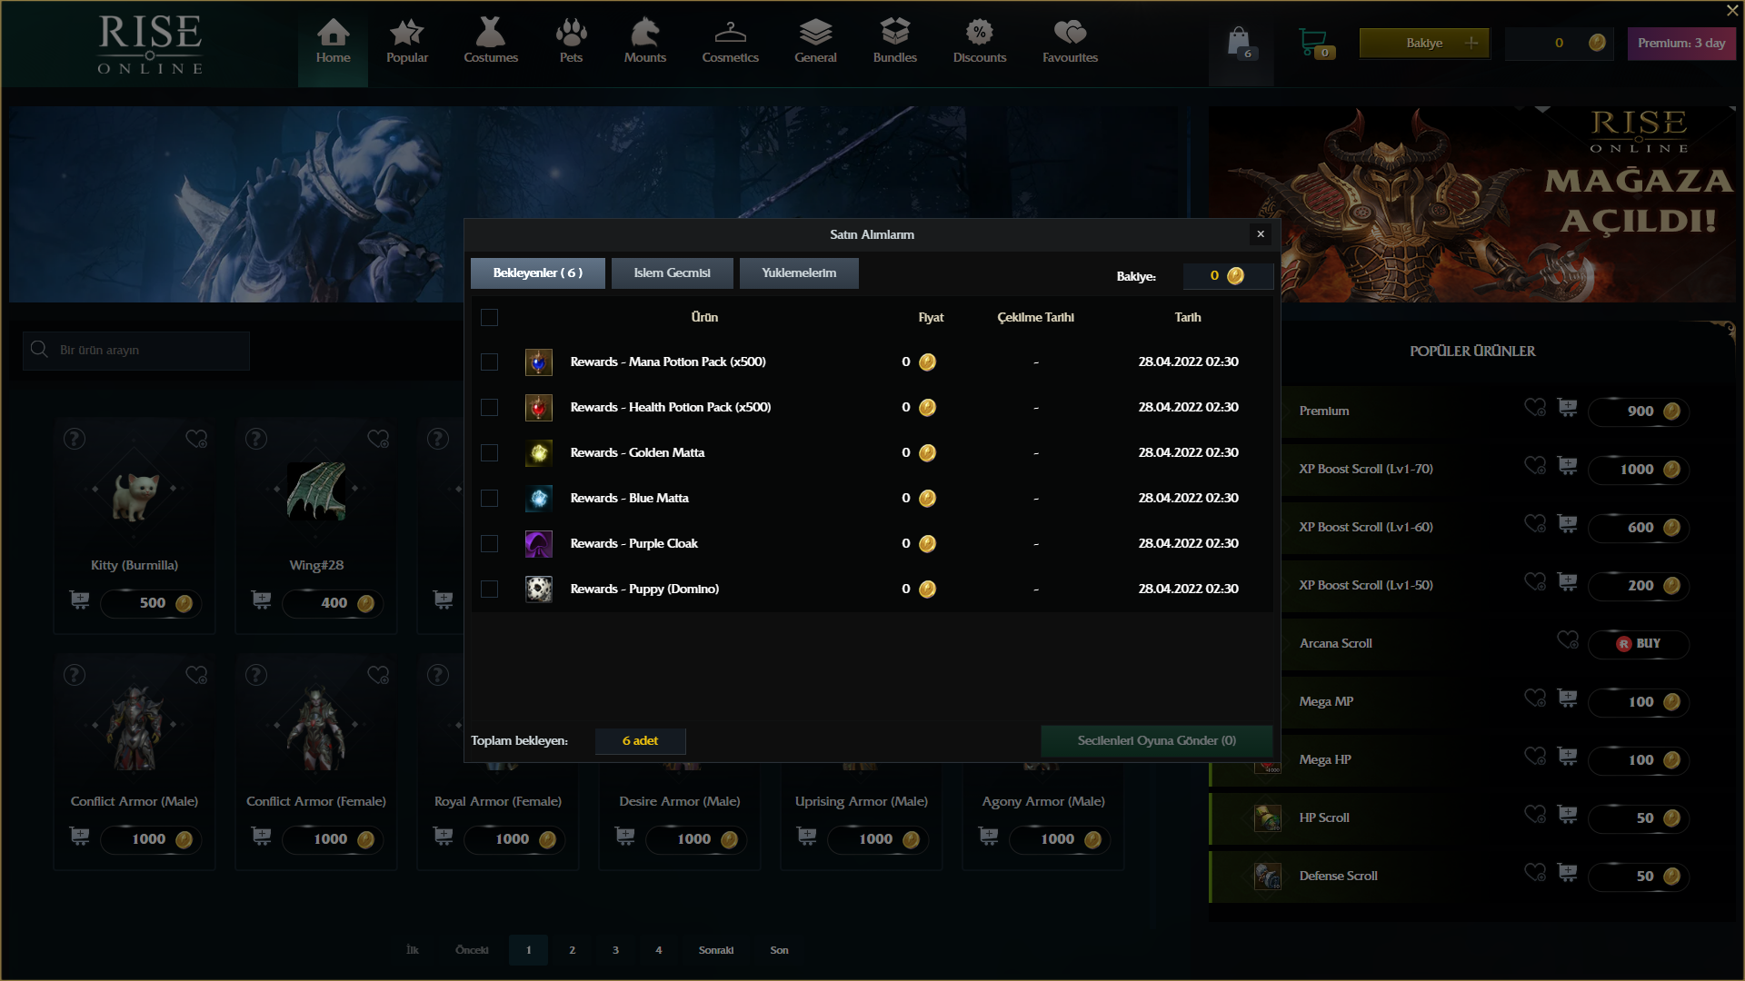Click Son last page link

tap(779, 950)
